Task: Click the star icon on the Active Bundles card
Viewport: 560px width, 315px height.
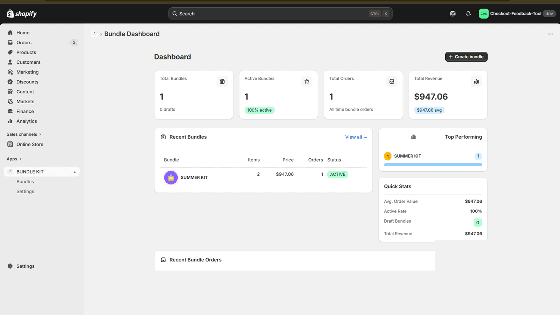Action: pos(307,82)
